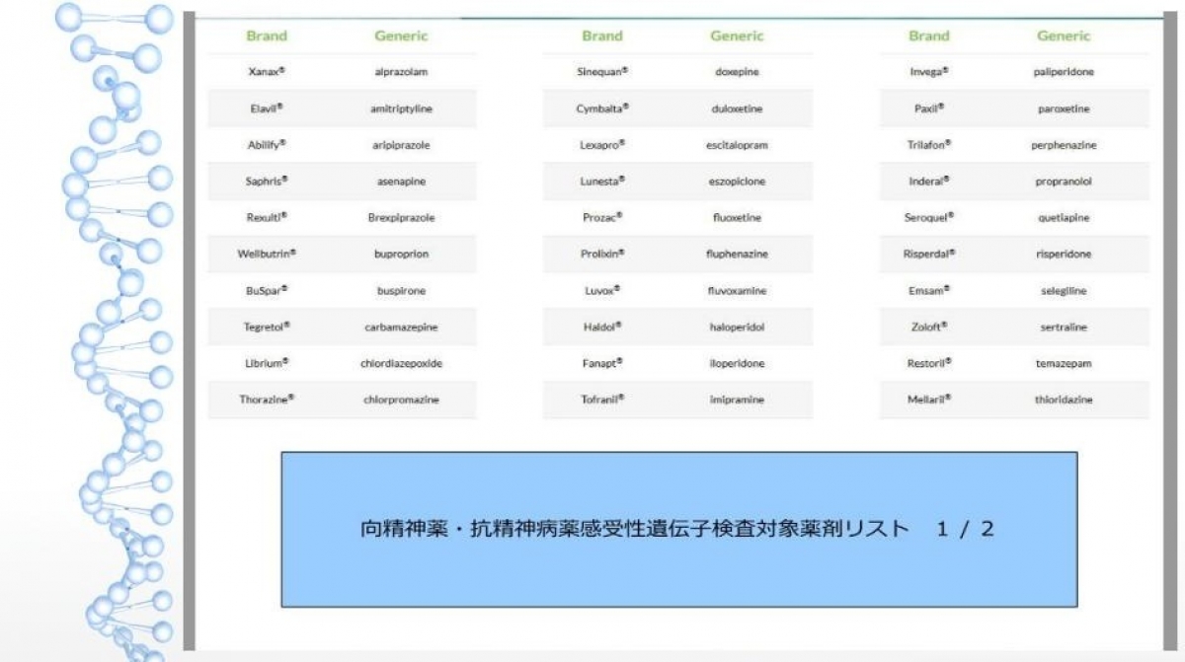Select the sertraline generic entry
The image size is (1185, 662).
1064,327
